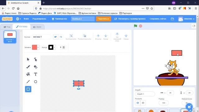Select the Brush tool
Viewport: 199px width, 112px height.
pos(28,67)
